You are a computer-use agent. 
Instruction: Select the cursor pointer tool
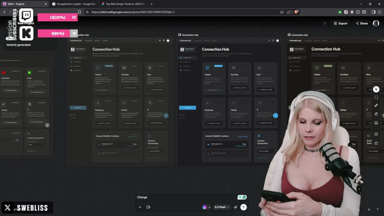click(x=376, y=89)
